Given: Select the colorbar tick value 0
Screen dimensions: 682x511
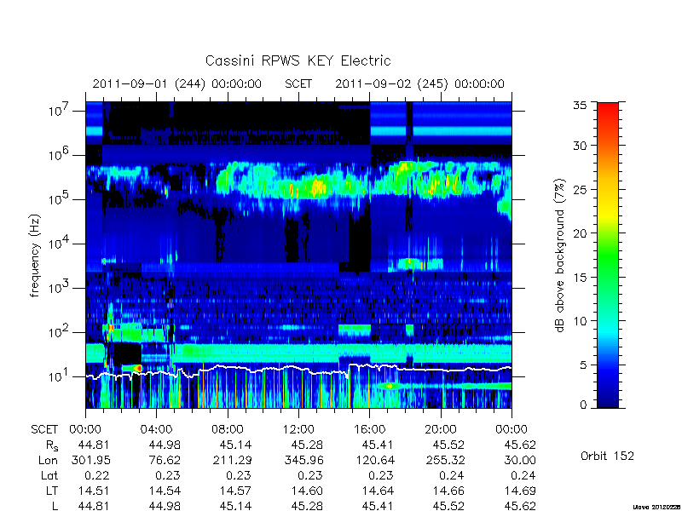Looking at the screenshot, I should click(x=584, y=405).
